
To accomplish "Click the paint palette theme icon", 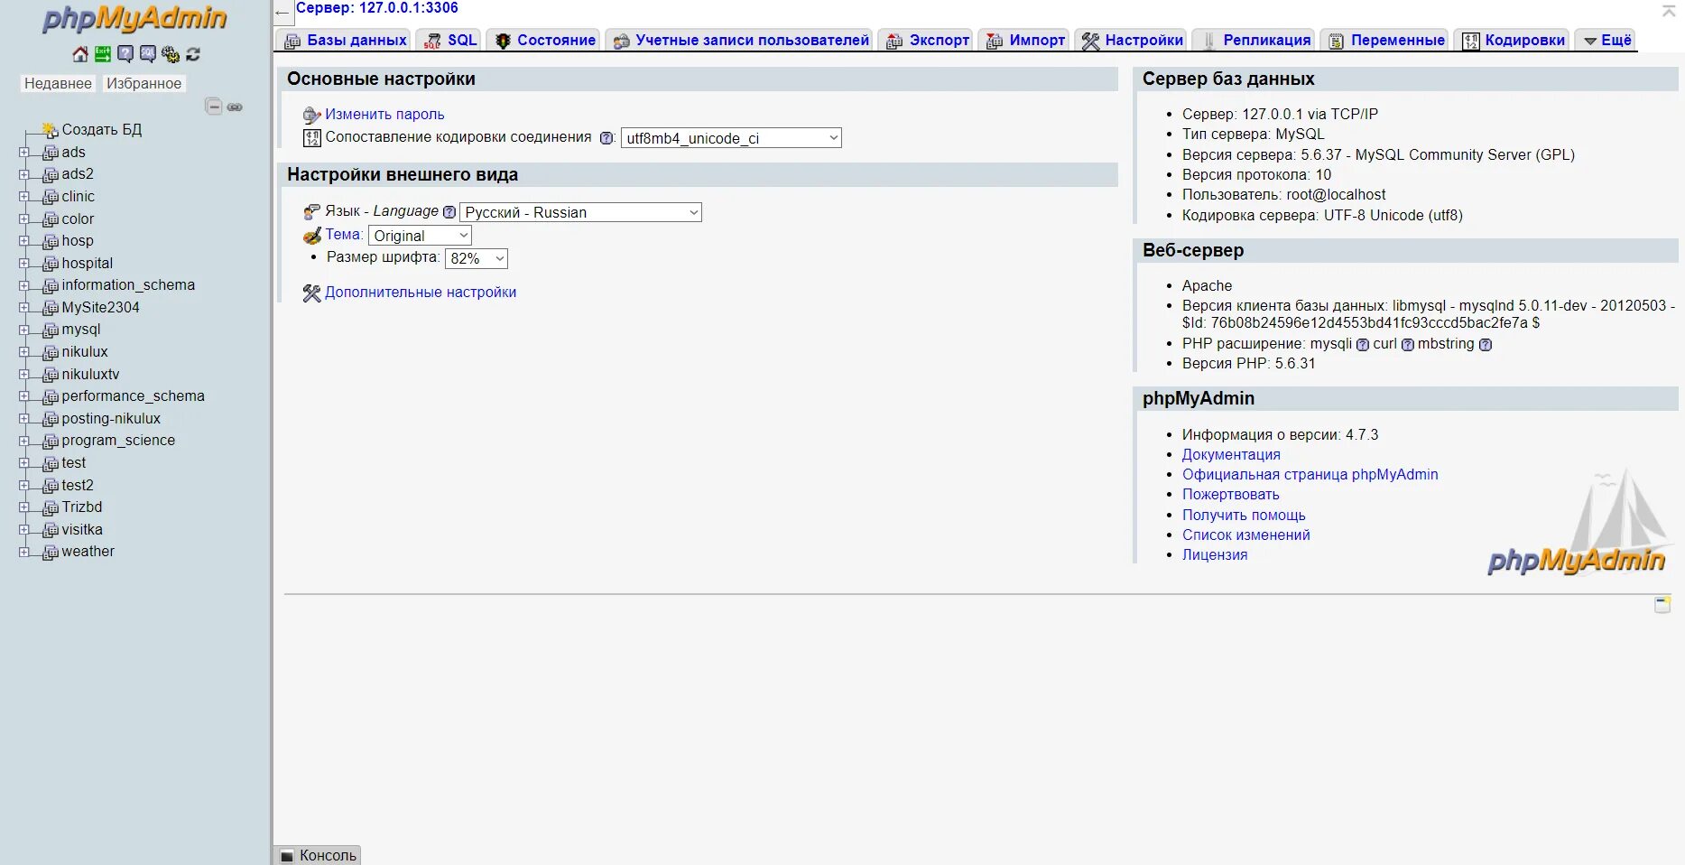I will coord(312,236).
